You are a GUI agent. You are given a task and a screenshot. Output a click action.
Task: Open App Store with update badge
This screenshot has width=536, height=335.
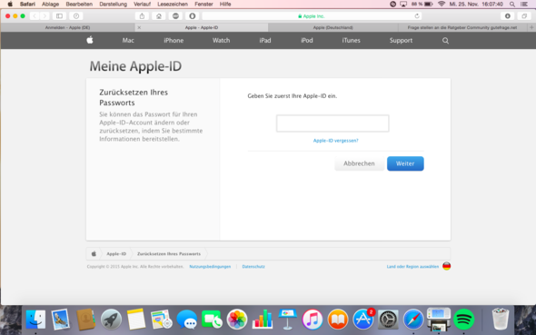[363, 320]
